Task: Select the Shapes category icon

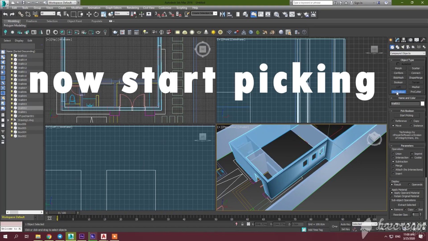Action: 398,47
